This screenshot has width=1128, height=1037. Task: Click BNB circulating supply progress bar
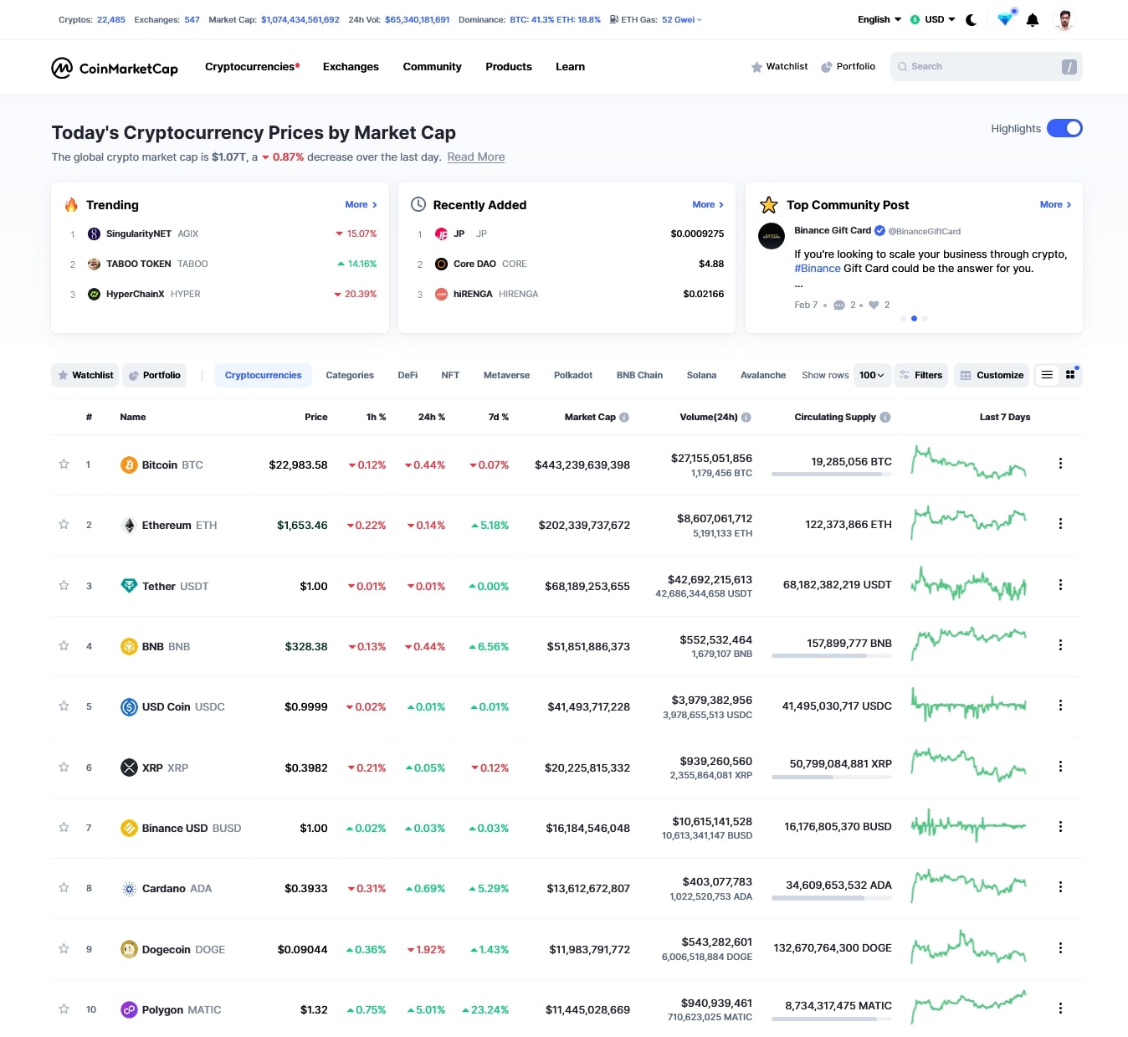pos(832,656)
